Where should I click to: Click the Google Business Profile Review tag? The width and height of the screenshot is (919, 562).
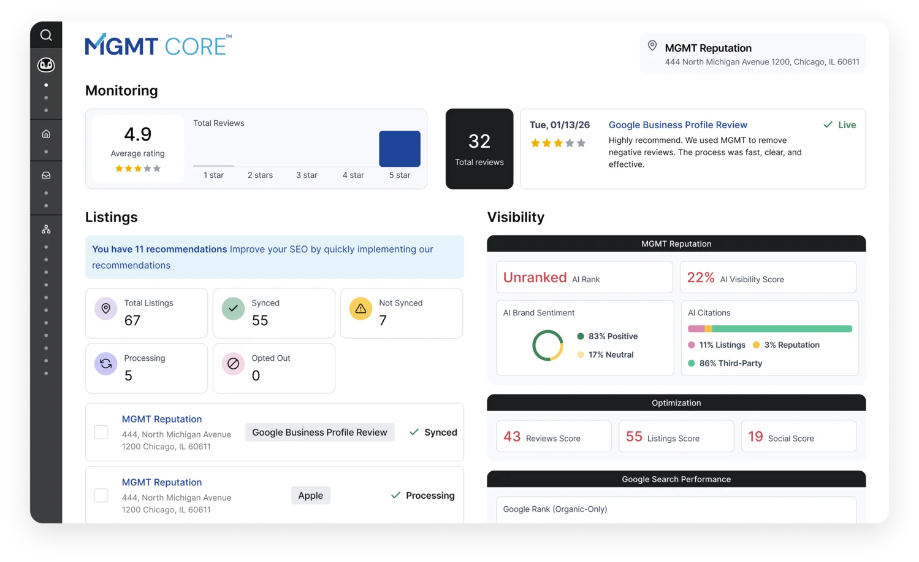[319, 433]
